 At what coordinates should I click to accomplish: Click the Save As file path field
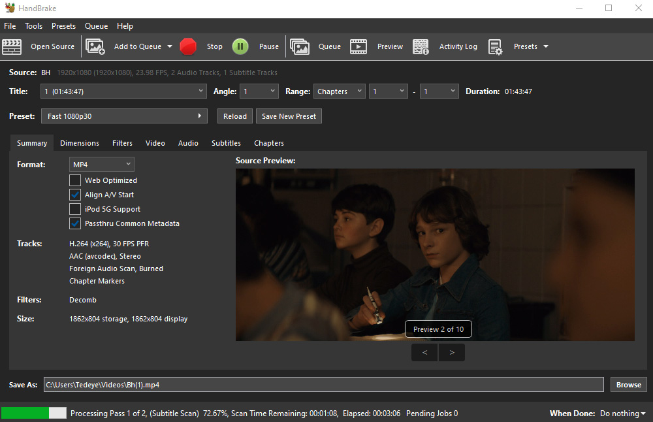tap(324, 385)
